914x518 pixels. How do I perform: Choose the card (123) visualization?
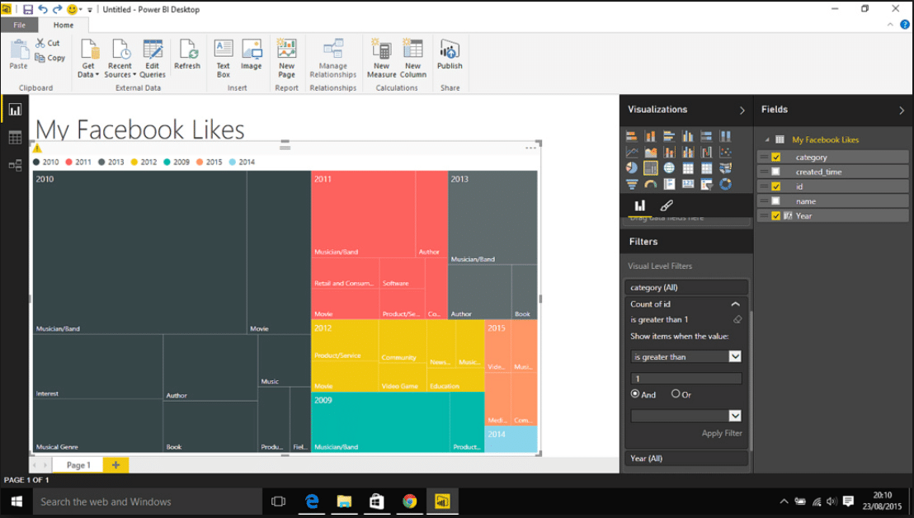pos(688,184)
